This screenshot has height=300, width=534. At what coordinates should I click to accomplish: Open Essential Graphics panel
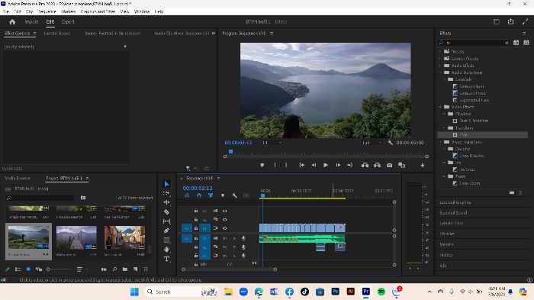455,202
